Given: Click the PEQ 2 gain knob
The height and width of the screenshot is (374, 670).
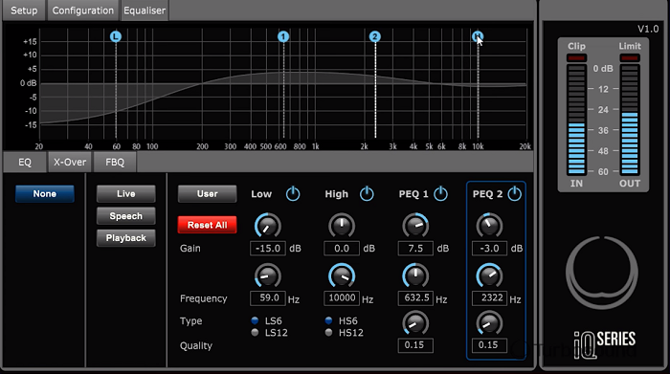Looking at the screenshot, I should (x=490, y=226).
